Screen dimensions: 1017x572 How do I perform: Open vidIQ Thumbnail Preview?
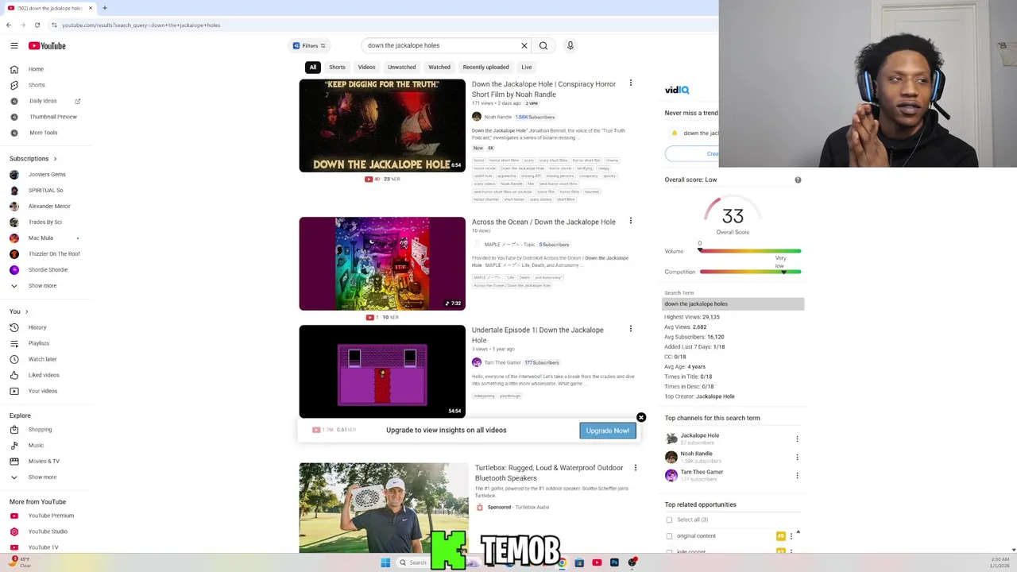[x=53, y=117]
